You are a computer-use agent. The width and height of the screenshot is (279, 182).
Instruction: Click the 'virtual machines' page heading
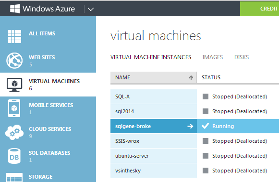click(x=156, y=35)
